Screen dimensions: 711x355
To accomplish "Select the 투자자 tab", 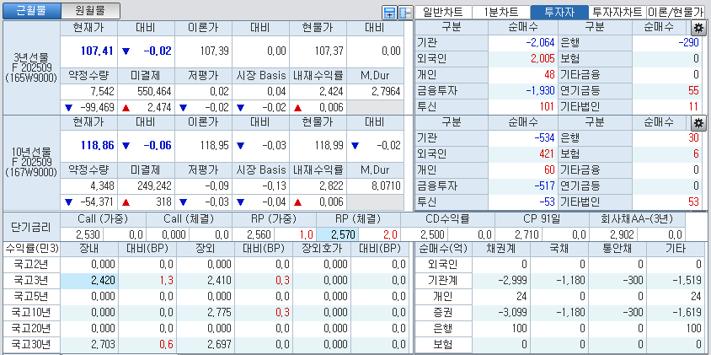I will pos(559,13).
